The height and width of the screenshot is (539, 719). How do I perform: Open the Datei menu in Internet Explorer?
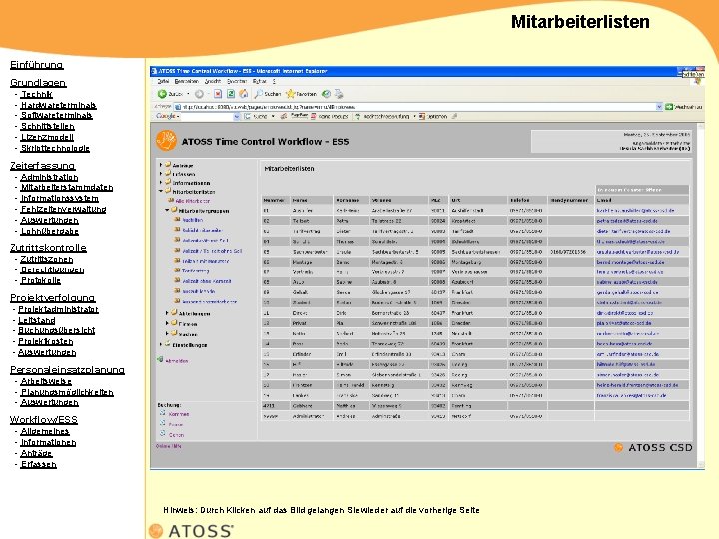pyautogui.click(x=163, y=81)
